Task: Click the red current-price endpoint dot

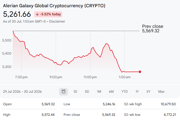Action: [x=140, y=72]
